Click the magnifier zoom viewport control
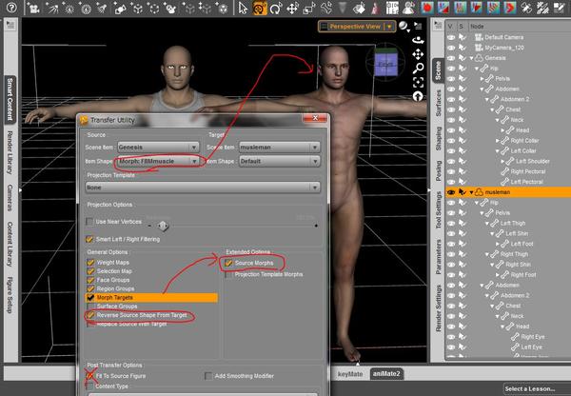This screenshot has height=396, width=571. click(x=418, y=69)
